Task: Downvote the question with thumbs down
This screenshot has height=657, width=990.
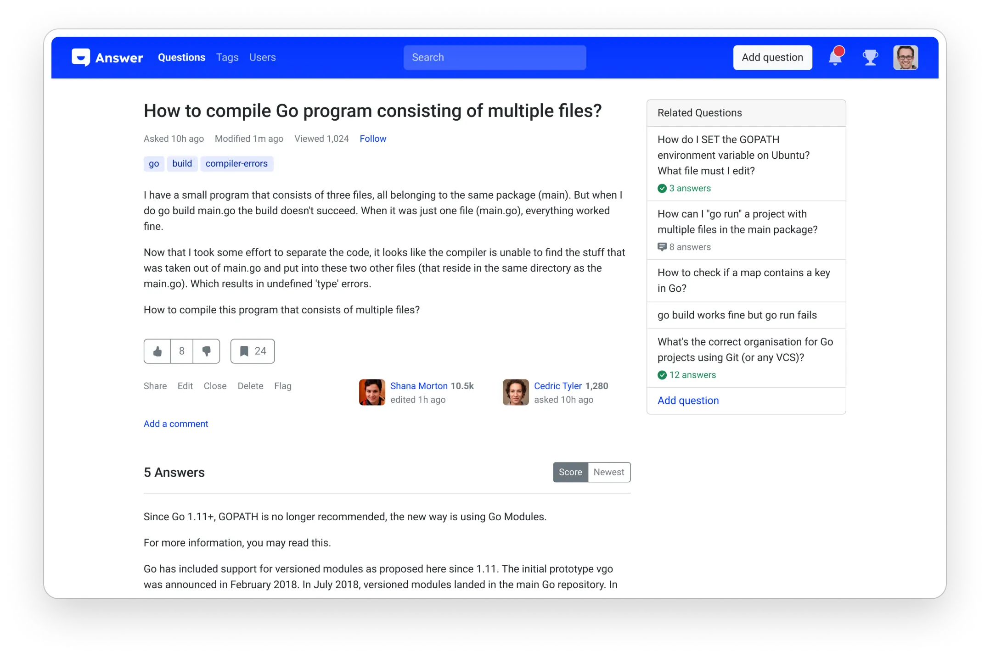Action: (207, 351)
